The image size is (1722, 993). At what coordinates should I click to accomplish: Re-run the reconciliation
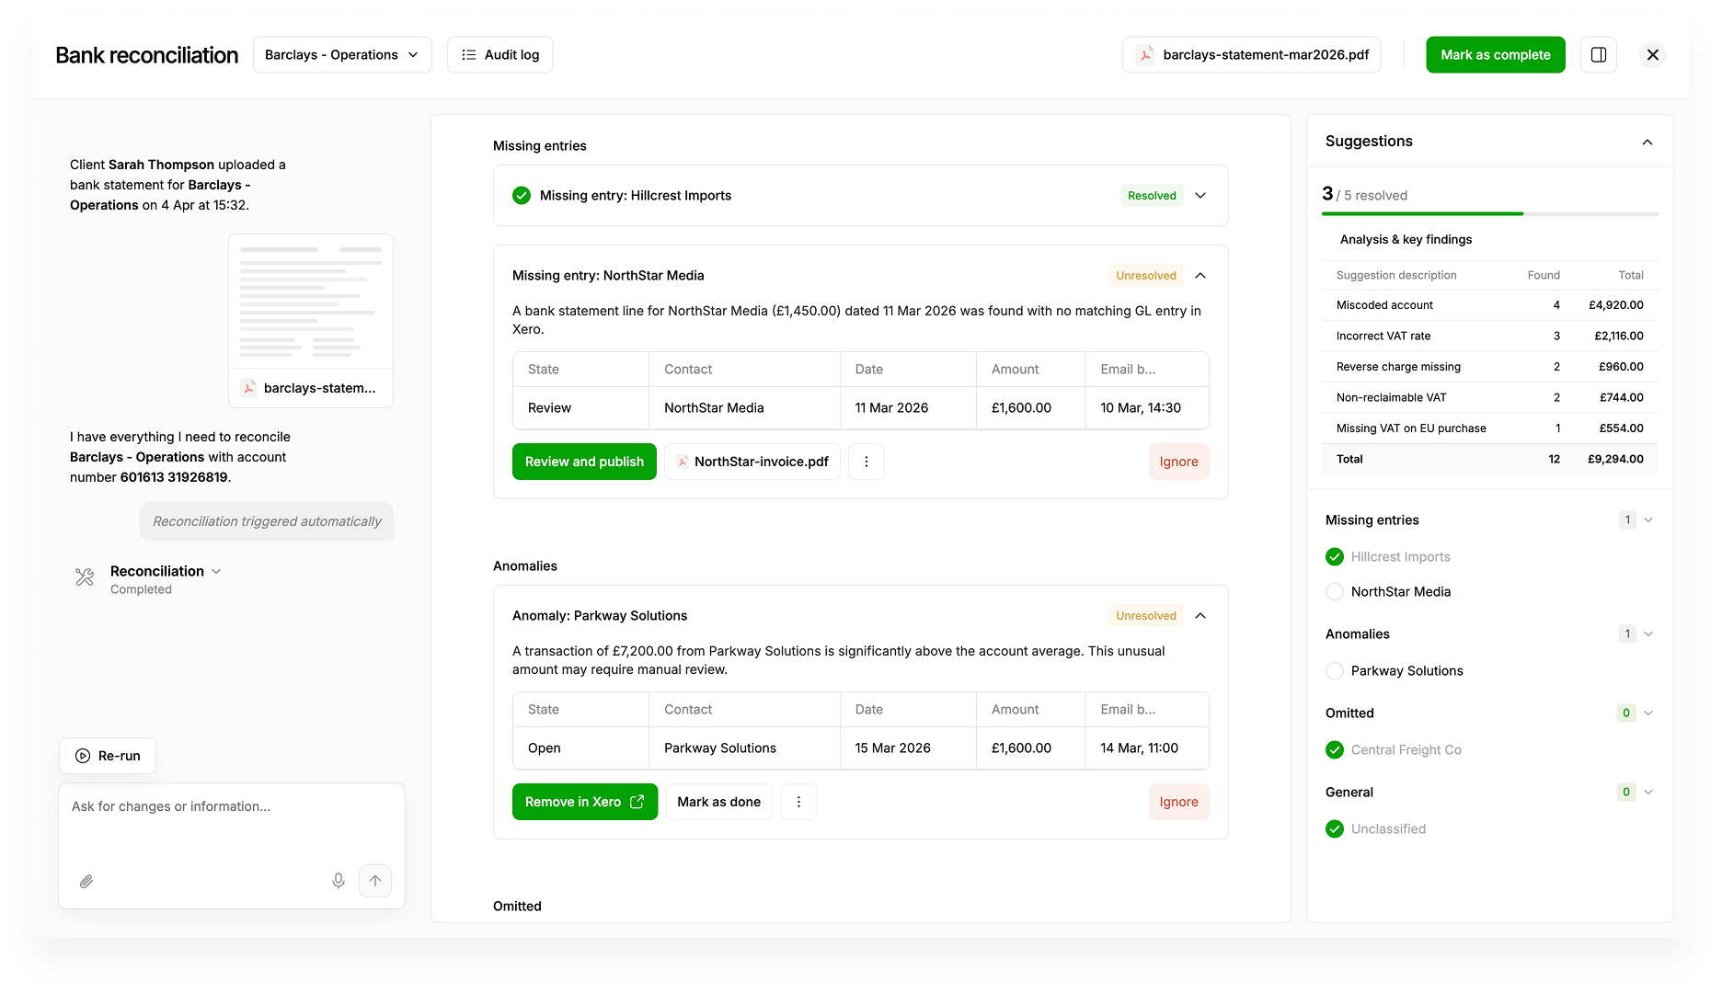(108, 756)
